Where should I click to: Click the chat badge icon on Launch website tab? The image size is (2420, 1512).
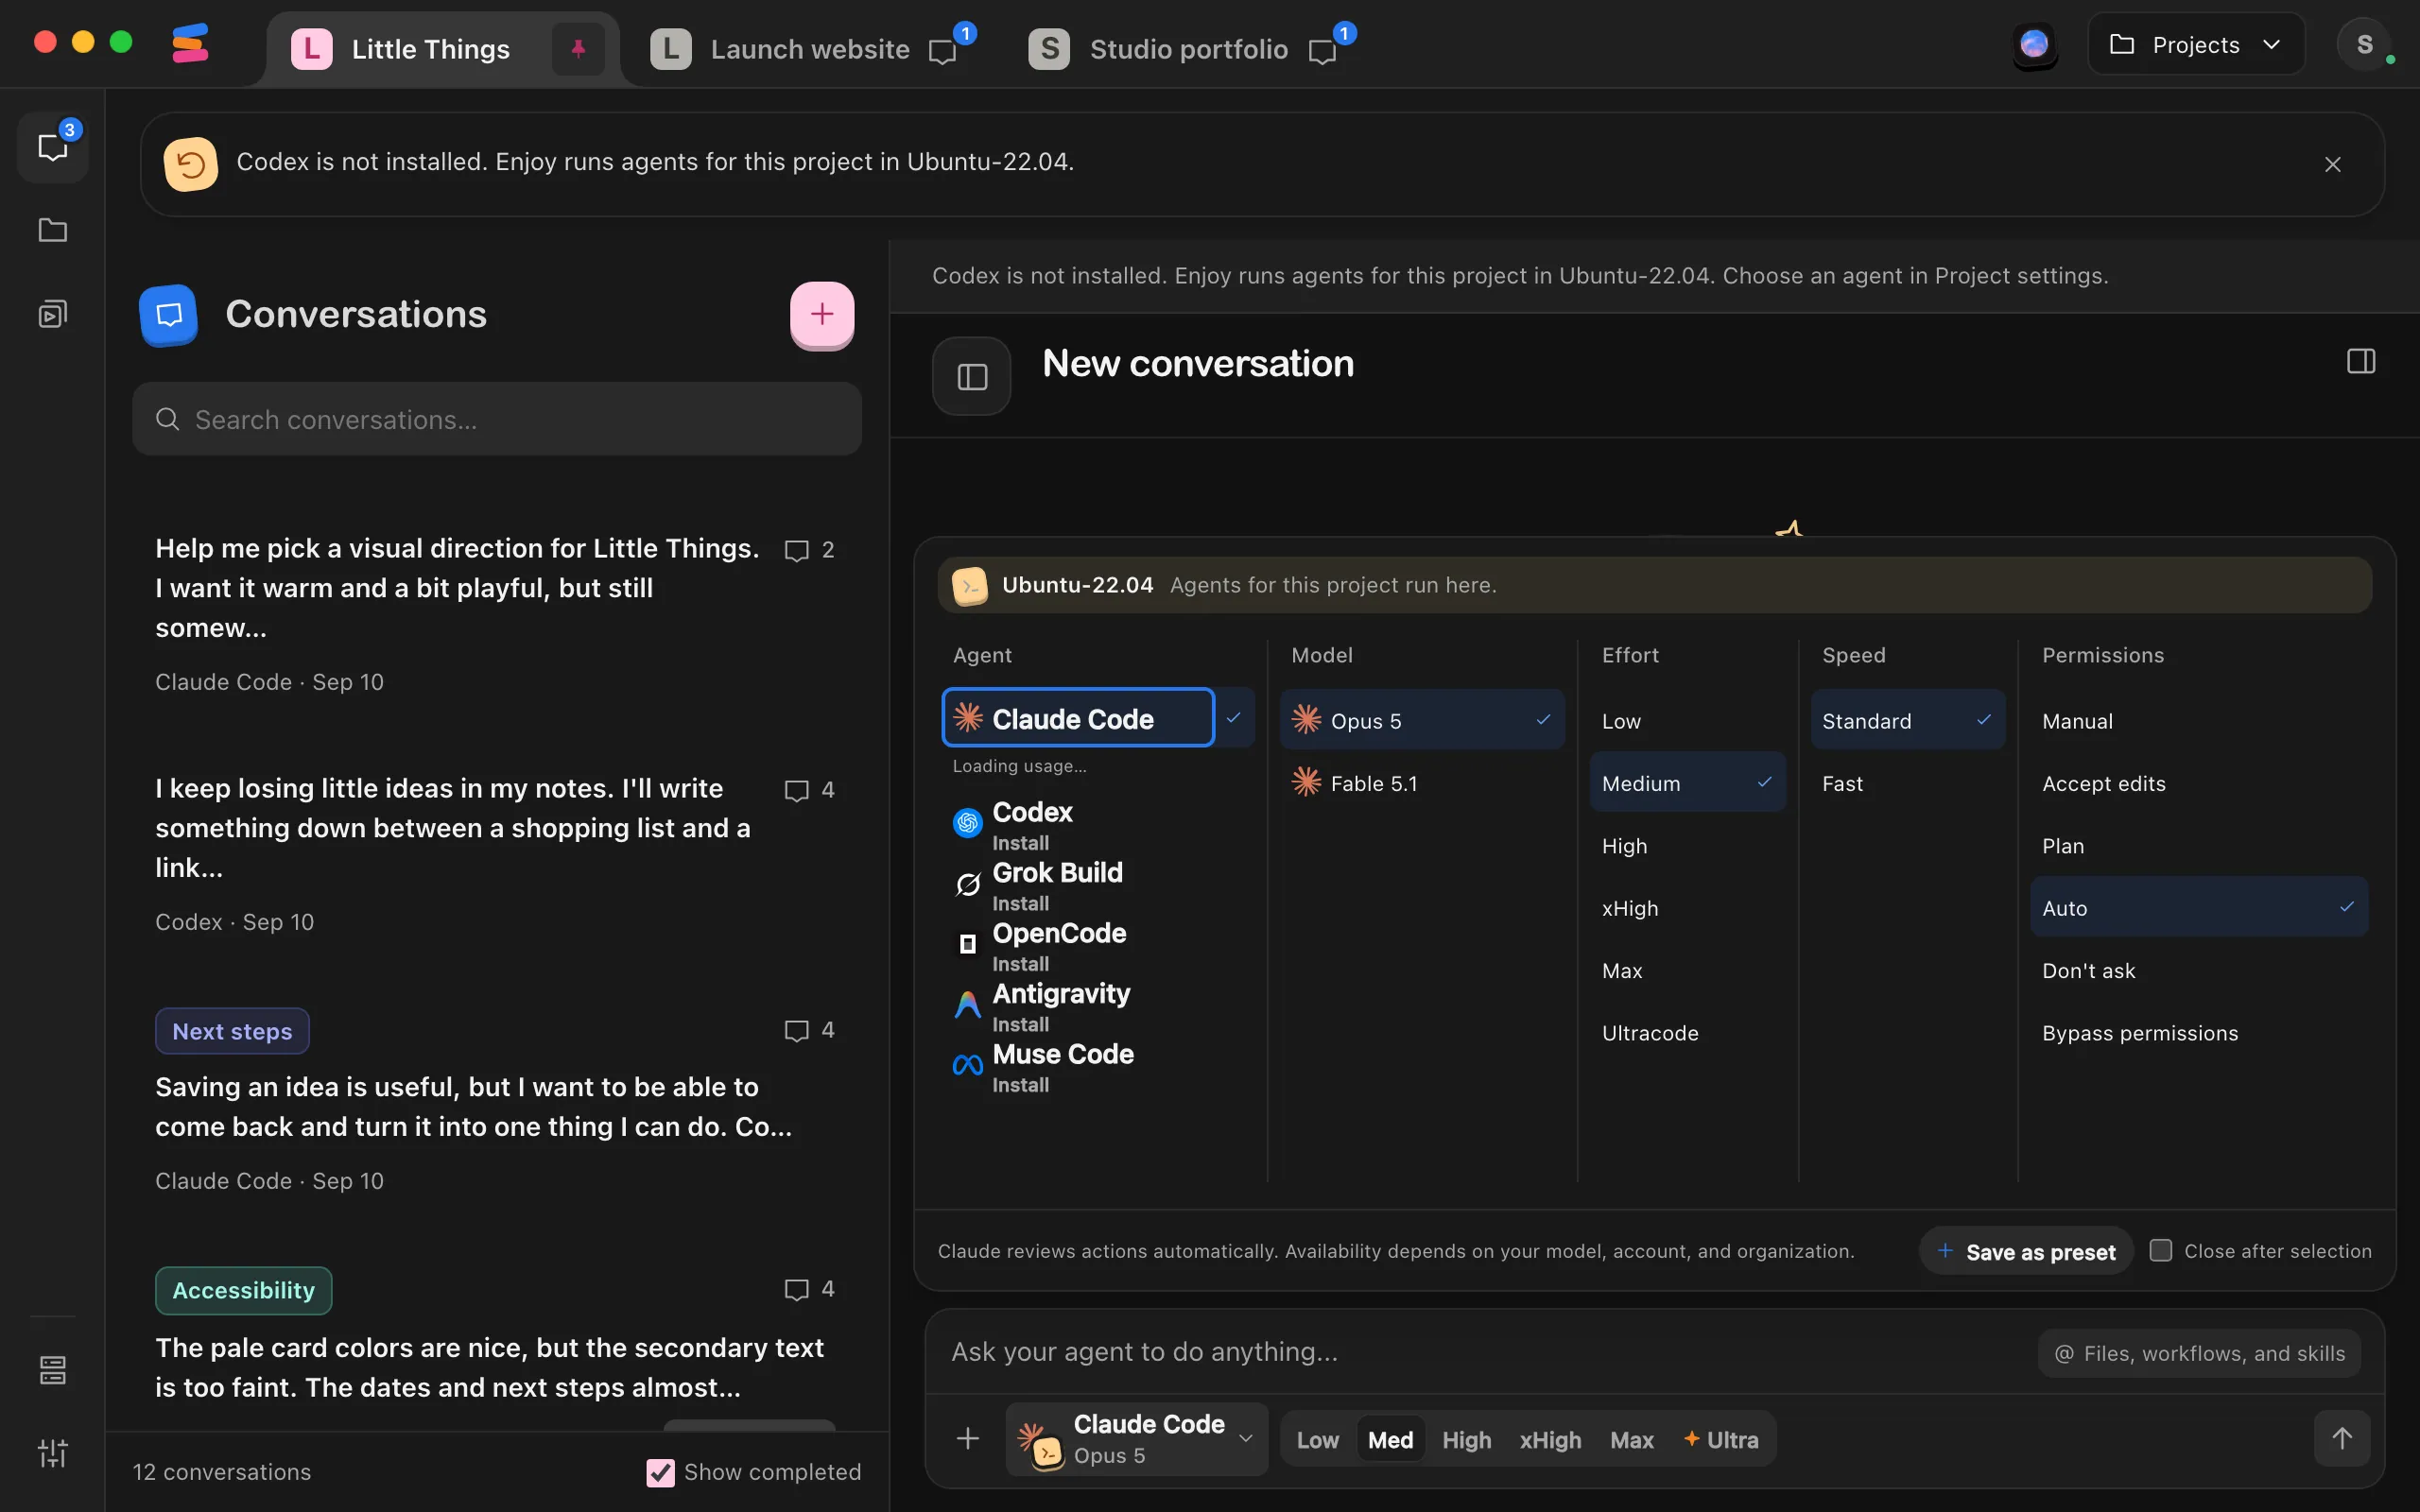point(943,51)
